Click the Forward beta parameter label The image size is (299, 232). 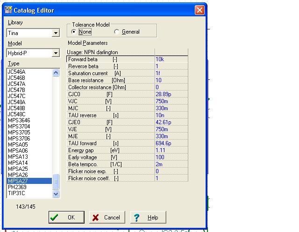pos(83,59)
